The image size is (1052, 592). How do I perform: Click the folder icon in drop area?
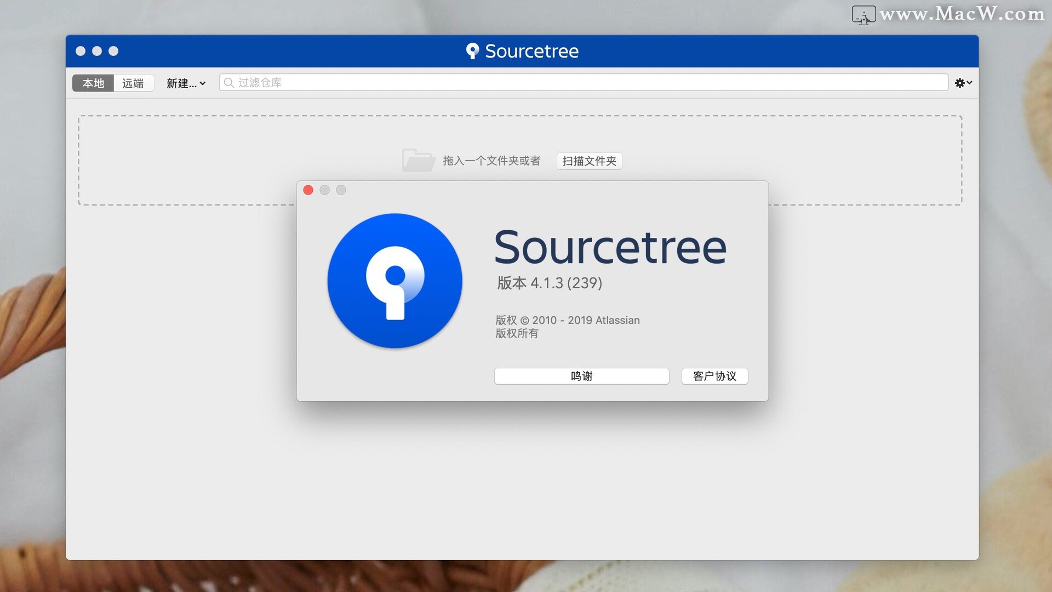(418, 160)
